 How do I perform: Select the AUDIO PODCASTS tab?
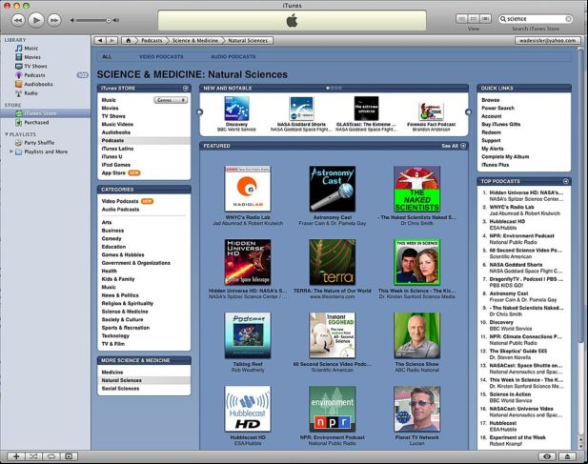(x=233, y=57)
